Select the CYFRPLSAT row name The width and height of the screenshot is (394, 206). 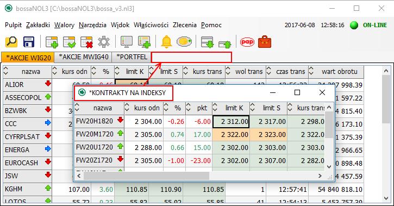pos(22,136)
